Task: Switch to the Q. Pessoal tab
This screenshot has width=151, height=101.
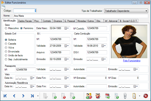Action: click(x=70, y=21)
